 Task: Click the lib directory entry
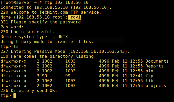[149, 81]
